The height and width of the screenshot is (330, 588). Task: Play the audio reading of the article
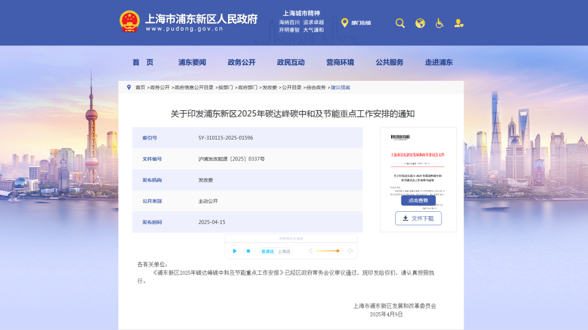coord(234,251)
